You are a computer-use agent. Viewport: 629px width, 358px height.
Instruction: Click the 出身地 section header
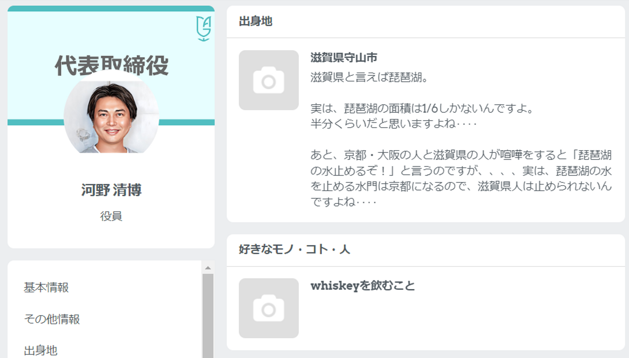(x=256, y=21)
